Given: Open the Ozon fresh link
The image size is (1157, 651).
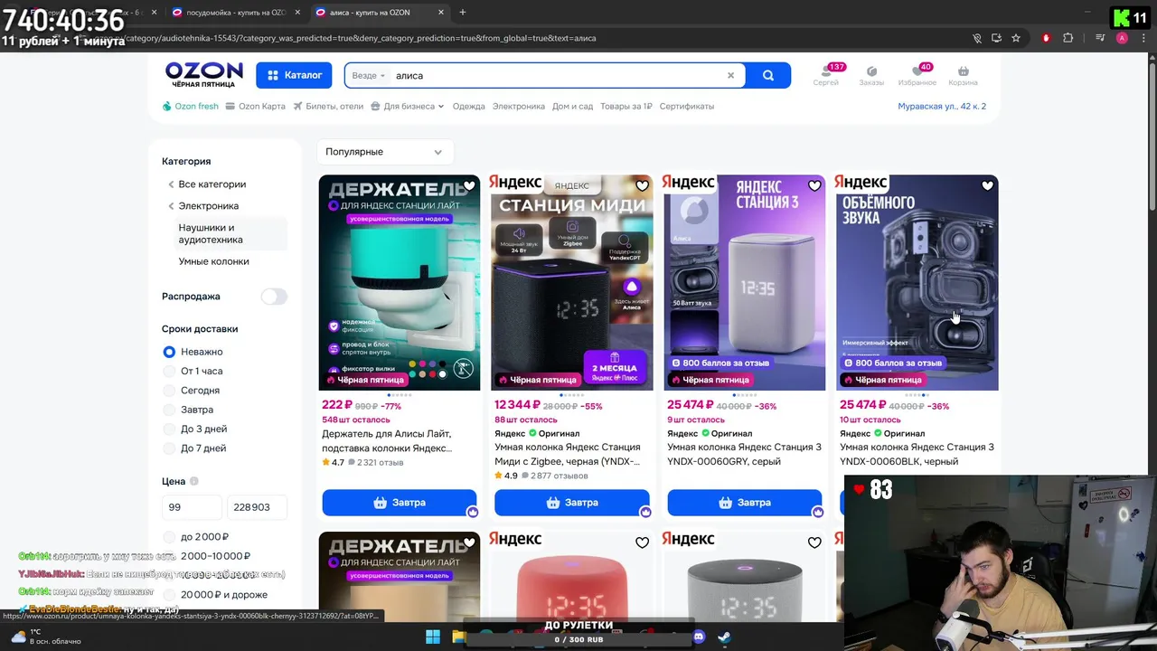Looking at the screenshot, I should [x=191, y=107].
